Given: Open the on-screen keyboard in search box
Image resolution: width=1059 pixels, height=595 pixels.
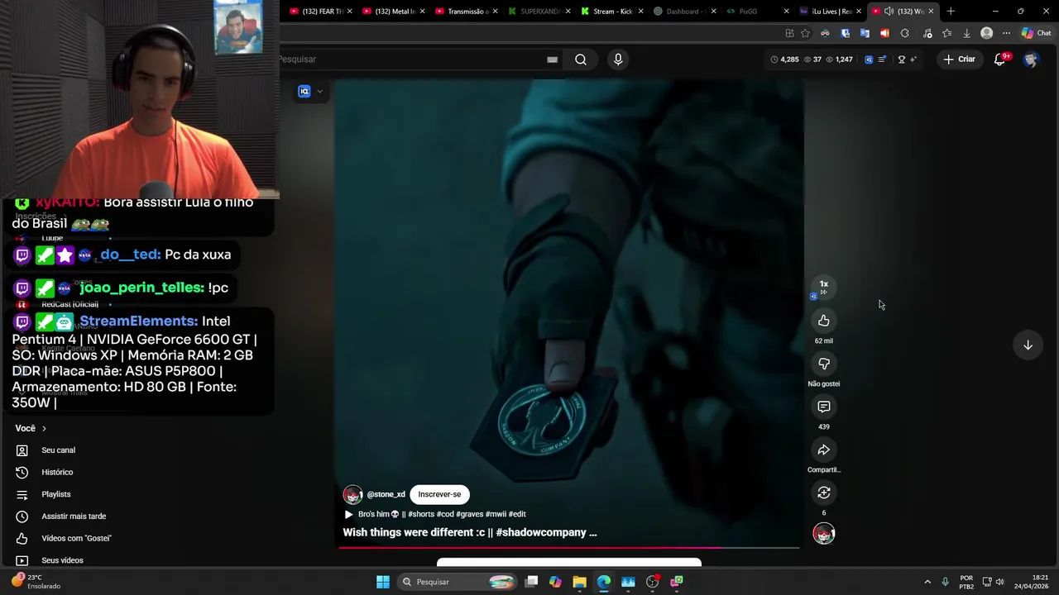Looking at the screenshot, I should [x=552, y=59].
